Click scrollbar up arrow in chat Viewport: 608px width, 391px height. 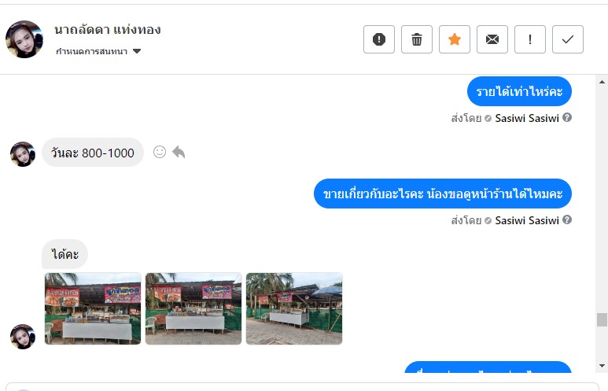pos(602,82)
